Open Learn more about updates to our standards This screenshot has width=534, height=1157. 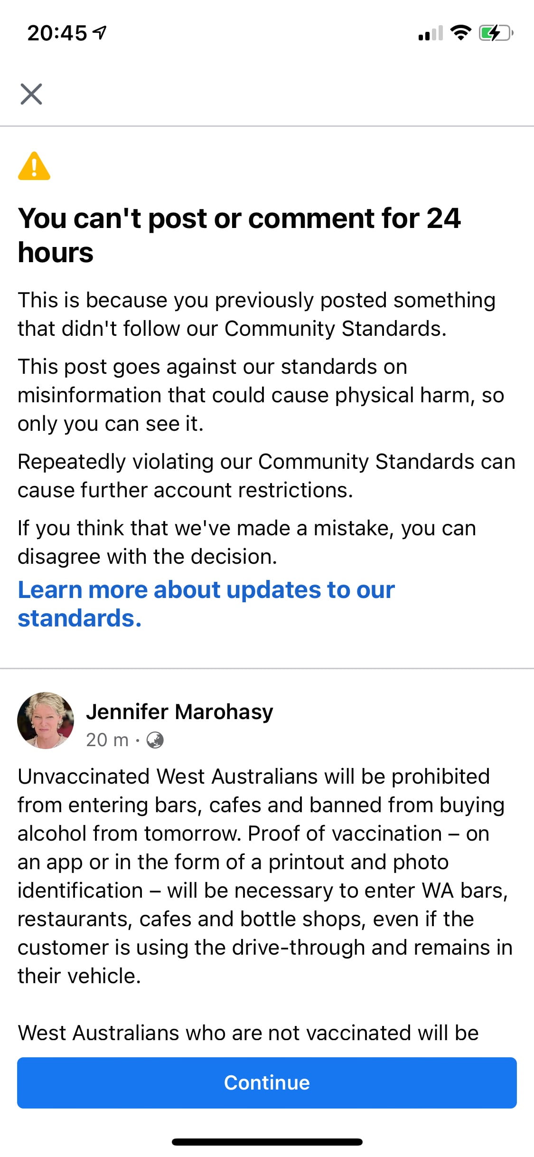(206, 604)
